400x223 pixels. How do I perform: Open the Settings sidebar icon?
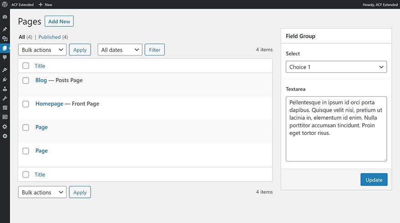5,126
